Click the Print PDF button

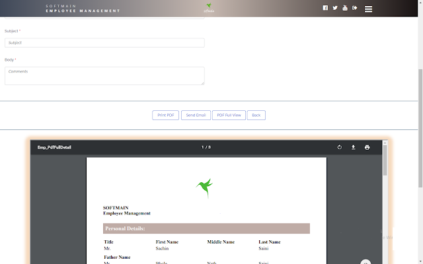click(x=166, y=115)
